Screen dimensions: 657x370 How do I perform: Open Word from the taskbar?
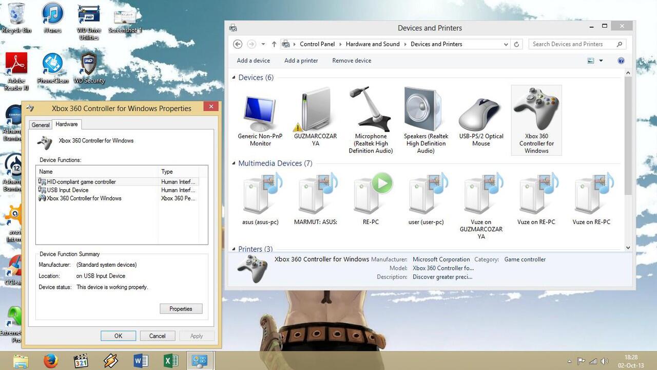point(141,361)
